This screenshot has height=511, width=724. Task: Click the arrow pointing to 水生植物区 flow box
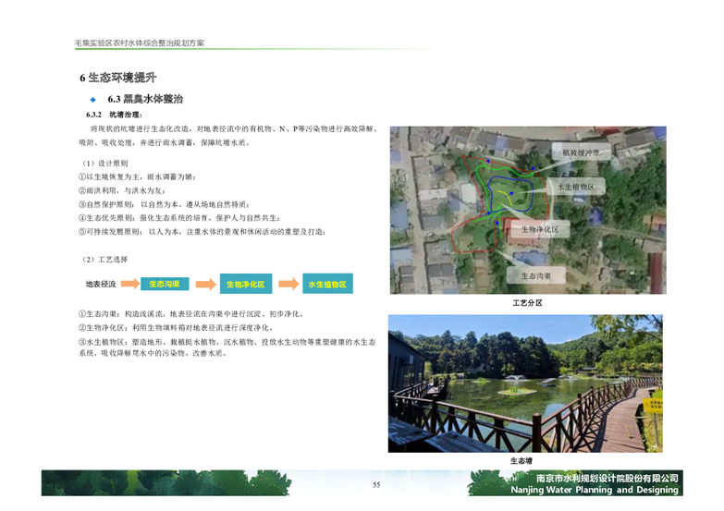[288, 284]
